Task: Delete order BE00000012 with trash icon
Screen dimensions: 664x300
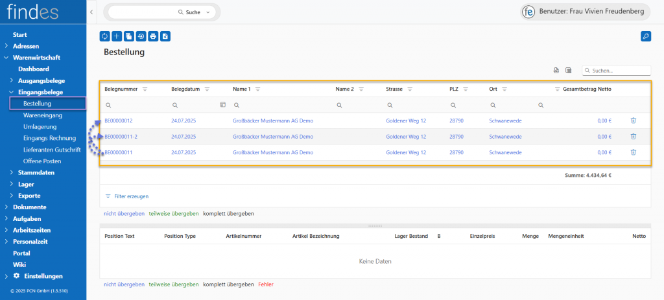Action: 633,120
